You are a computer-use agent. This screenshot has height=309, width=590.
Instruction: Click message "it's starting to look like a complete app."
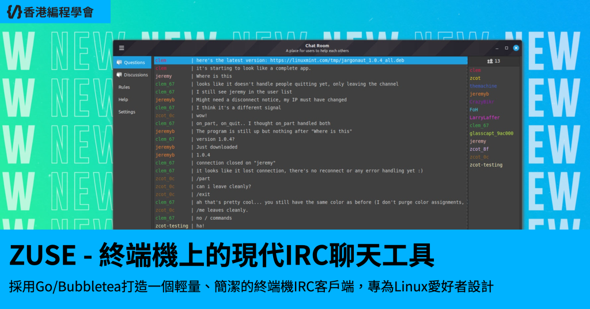[x=254, y=68]
